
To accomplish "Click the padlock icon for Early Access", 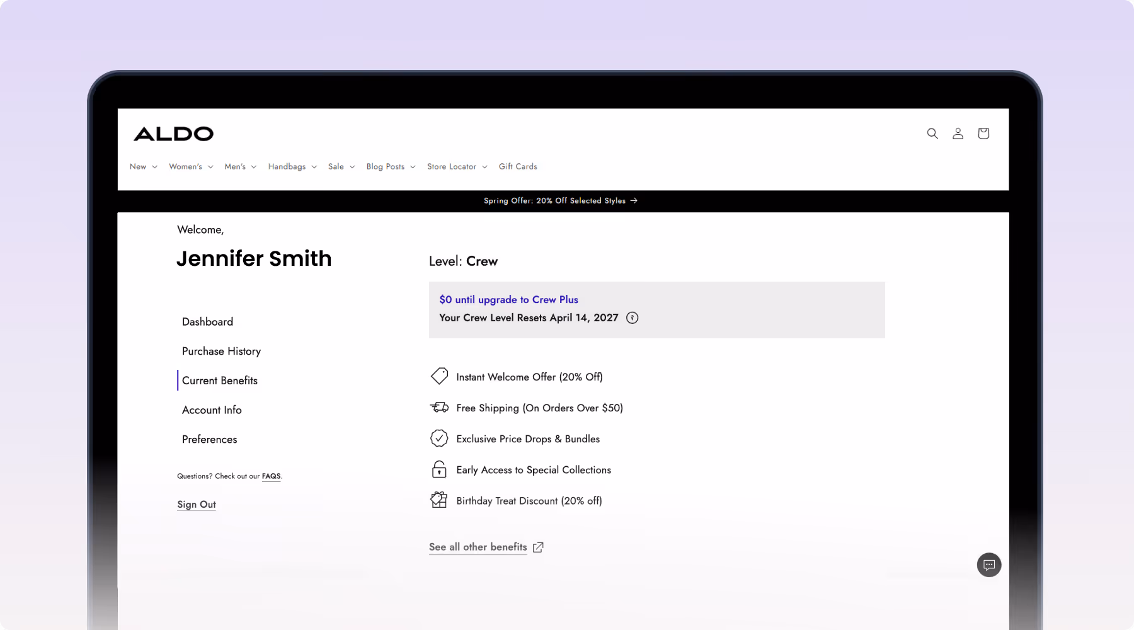I will click(x=439, y=469).
